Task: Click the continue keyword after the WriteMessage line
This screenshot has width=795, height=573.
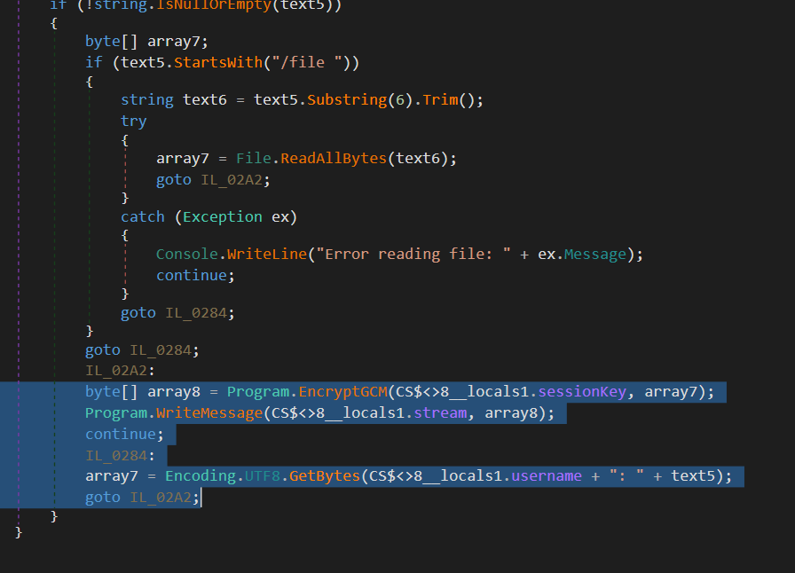Action: coord(121,435)
